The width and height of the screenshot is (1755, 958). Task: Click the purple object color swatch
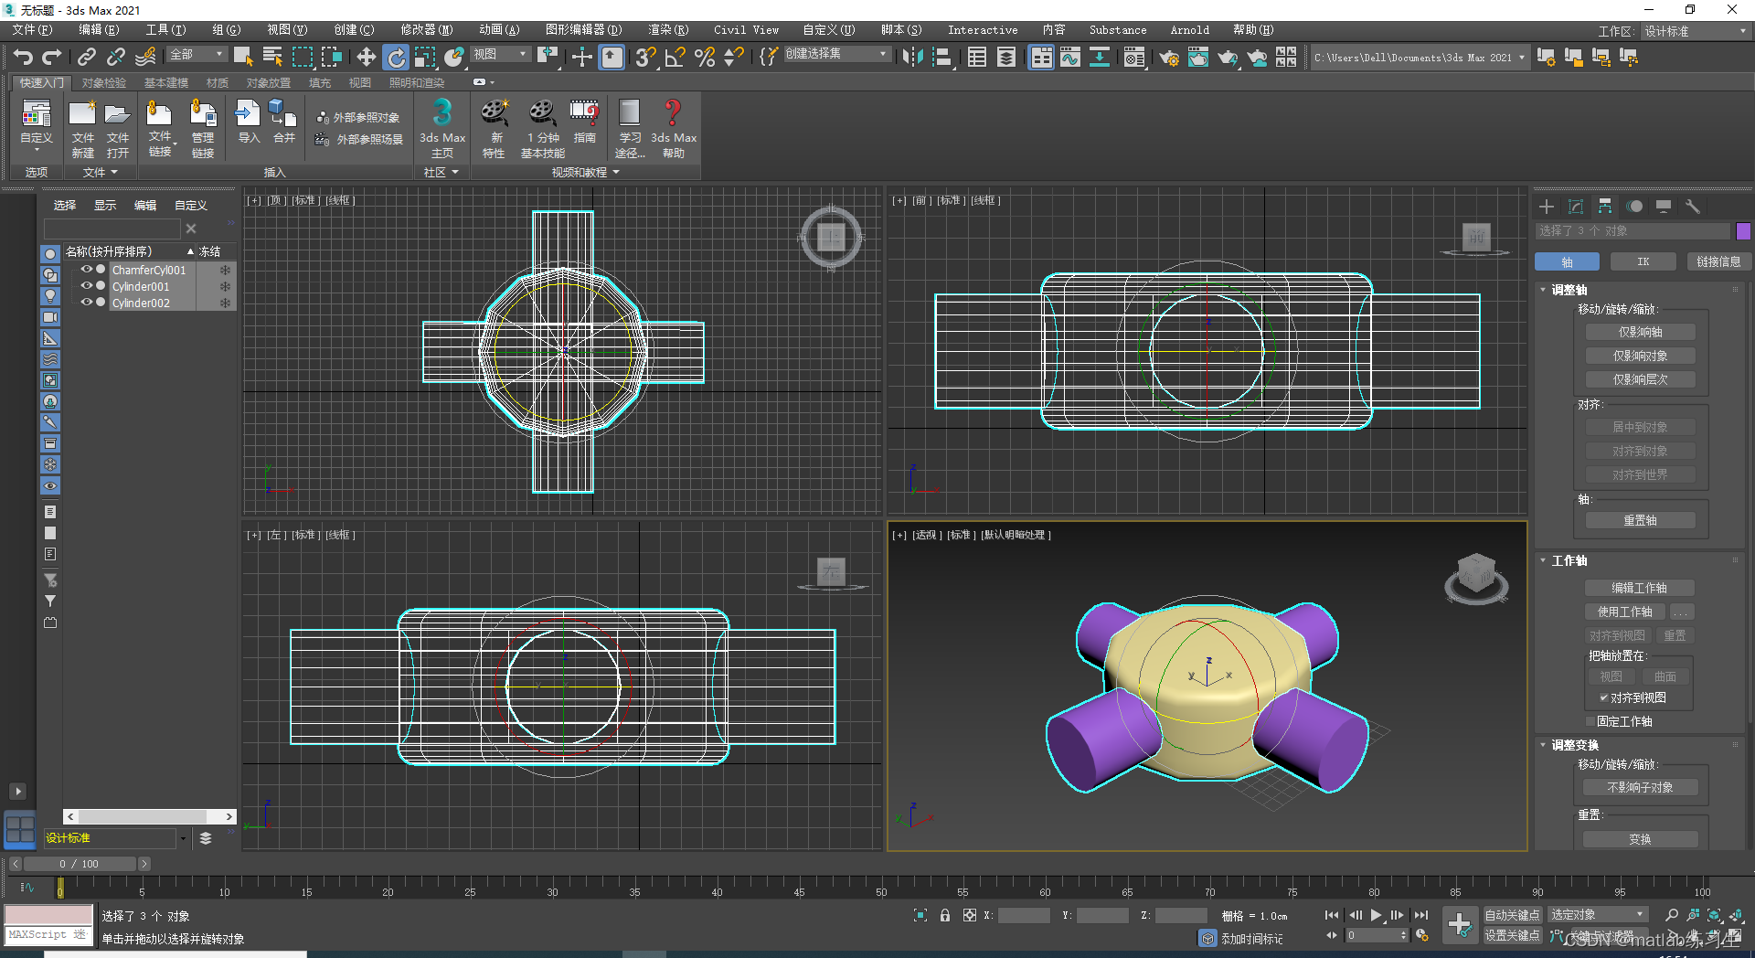coord(1742,231)
